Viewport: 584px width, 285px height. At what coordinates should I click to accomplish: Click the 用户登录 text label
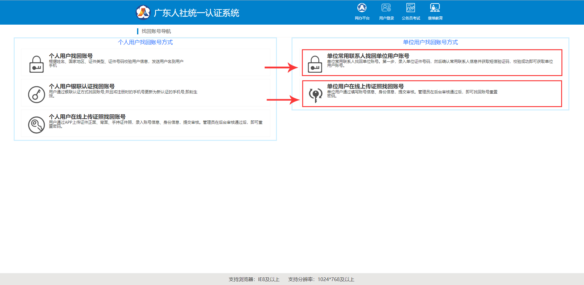[x=386, y=18]
